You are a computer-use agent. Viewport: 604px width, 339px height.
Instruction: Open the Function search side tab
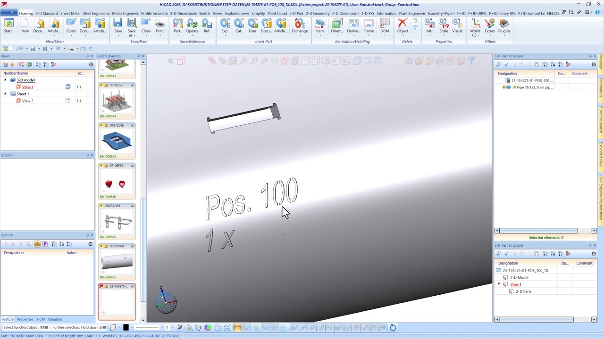(601, 120)
